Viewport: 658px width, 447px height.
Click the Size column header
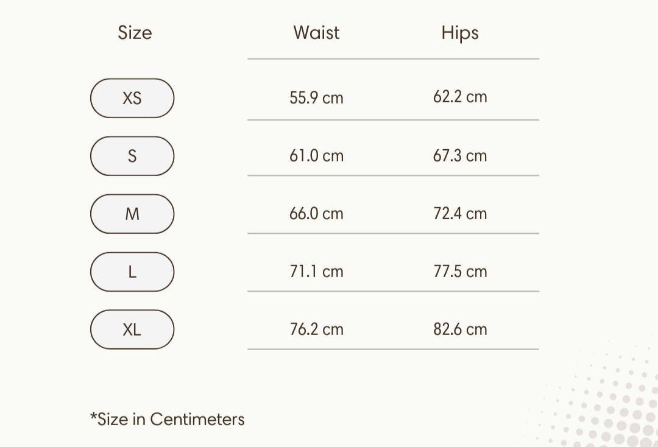(x=135, y=32)
